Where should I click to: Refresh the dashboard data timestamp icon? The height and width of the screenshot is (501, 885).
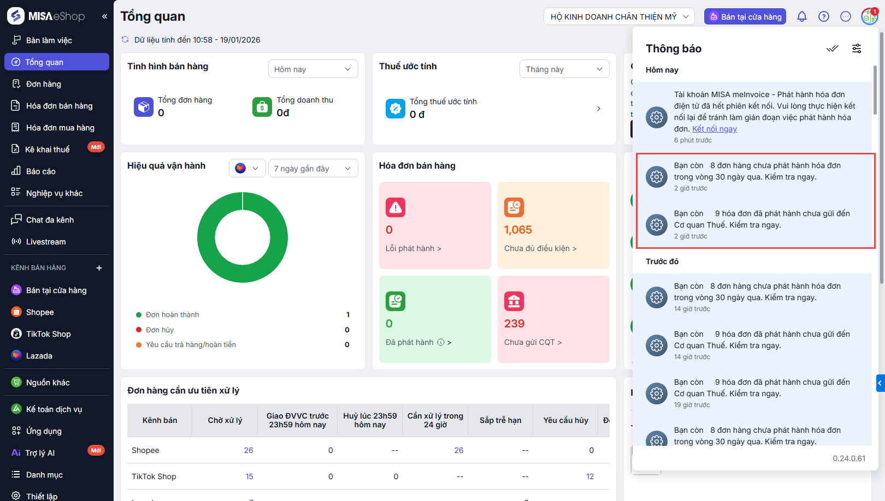(x=125, y=39)
